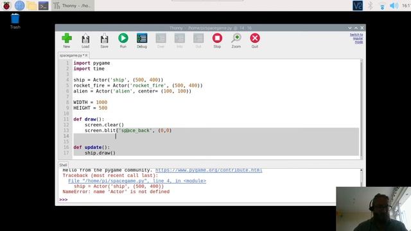Click the 'screen.blit' line in editor

coord(128,130)
